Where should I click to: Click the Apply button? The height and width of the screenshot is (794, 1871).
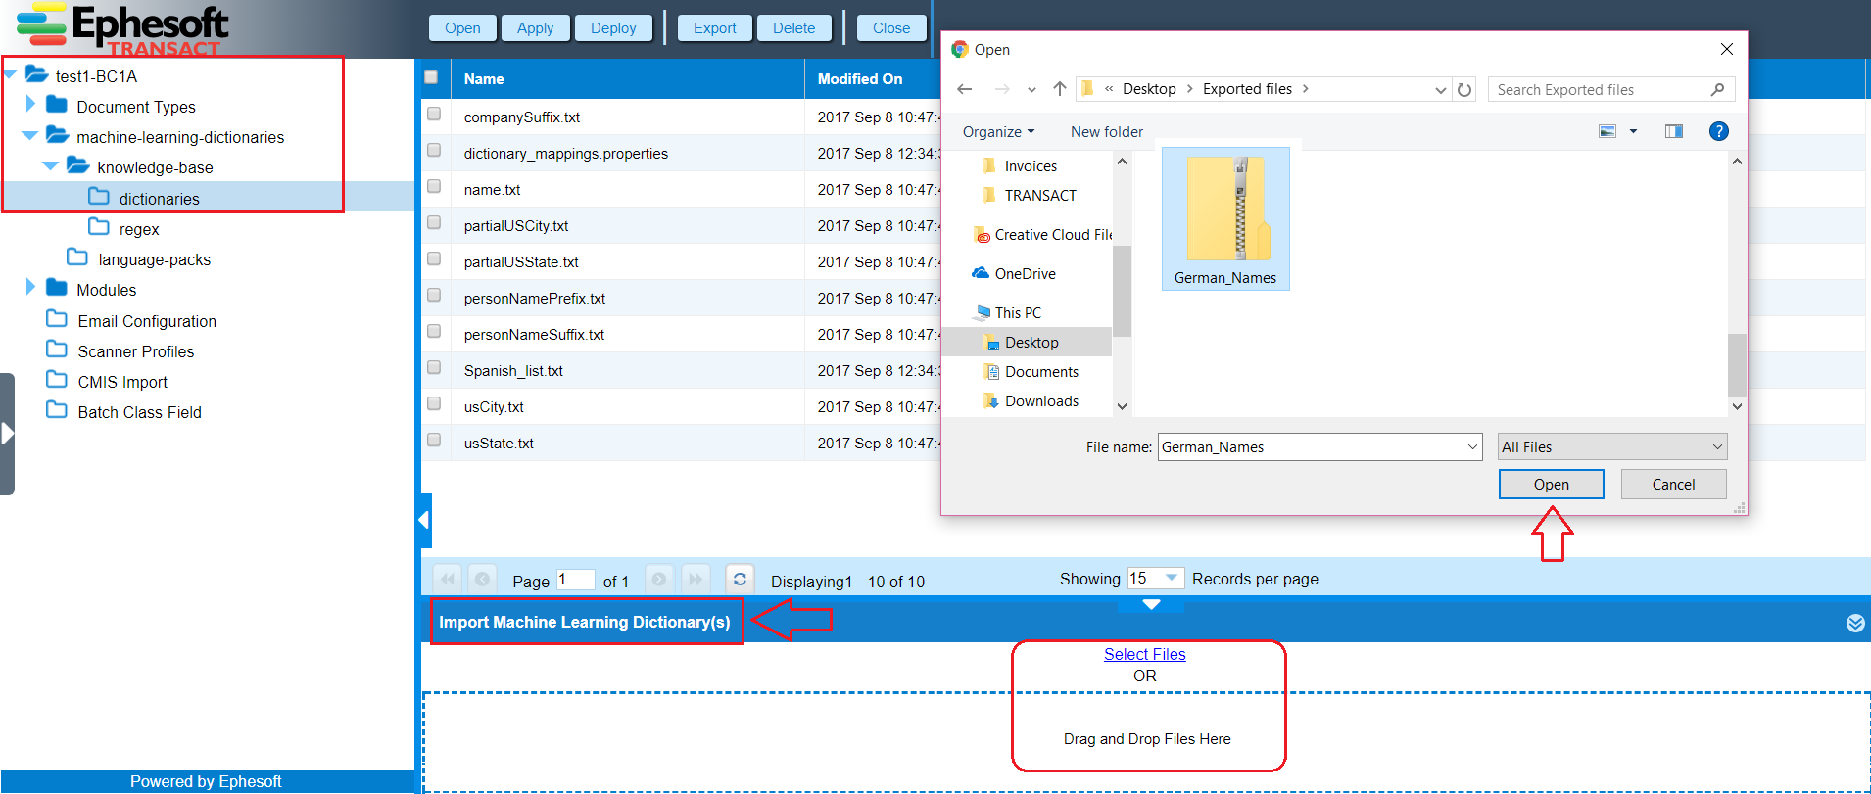pyautogui.click(x=535, y=28)
